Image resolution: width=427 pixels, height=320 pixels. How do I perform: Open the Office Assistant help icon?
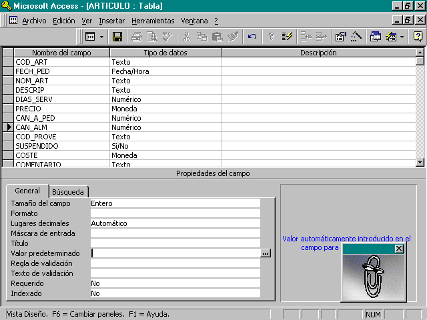(x=418, y=37)
